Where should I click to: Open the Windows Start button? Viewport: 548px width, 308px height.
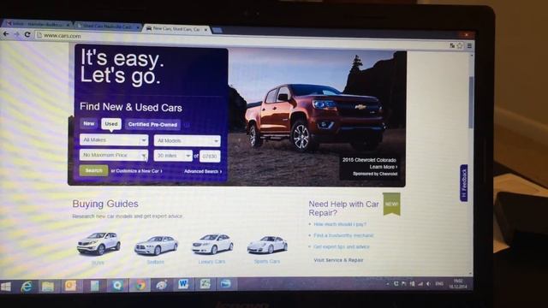[x=6, y=287]
